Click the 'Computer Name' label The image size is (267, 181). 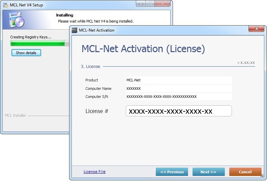click(x=98, y=88)
